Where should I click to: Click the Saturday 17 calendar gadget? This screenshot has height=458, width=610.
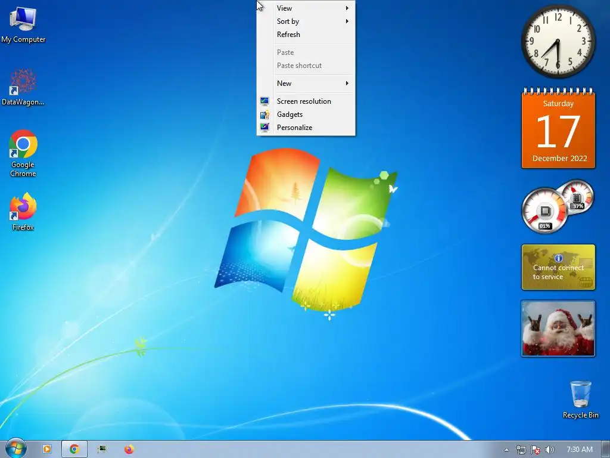pyautogui.click(x=558, y=129)
